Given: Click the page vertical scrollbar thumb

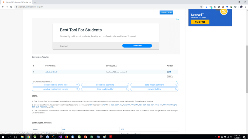Looking at the screenshot, I should [x=247, y=69].
